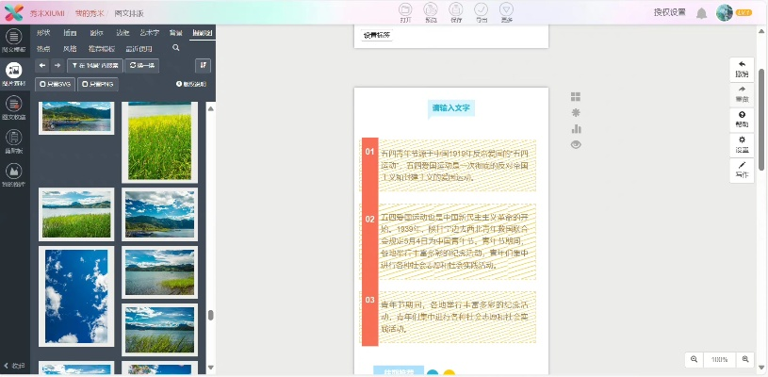Screen dimensions: 768x377
Task: Click the notification bell icon
Action: click(701, 13)
